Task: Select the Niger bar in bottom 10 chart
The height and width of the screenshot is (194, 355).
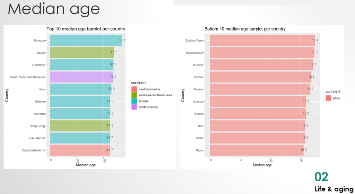Action: (257, 150)
